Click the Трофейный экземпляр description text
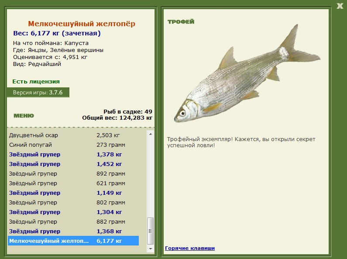 point(241,142)
